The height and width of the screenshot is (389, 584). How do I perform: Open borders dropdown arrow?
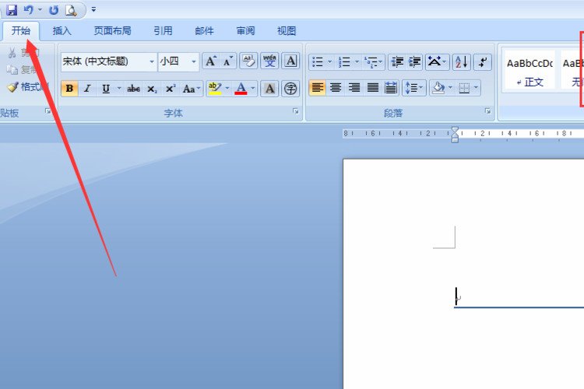[476, 88]
